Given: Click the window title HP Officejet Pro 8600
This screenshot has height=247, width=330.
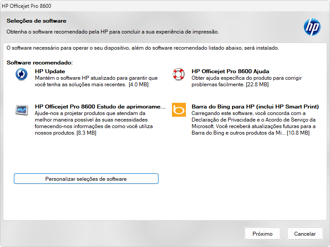Looking at the screenshot, I should pos(27,6).
